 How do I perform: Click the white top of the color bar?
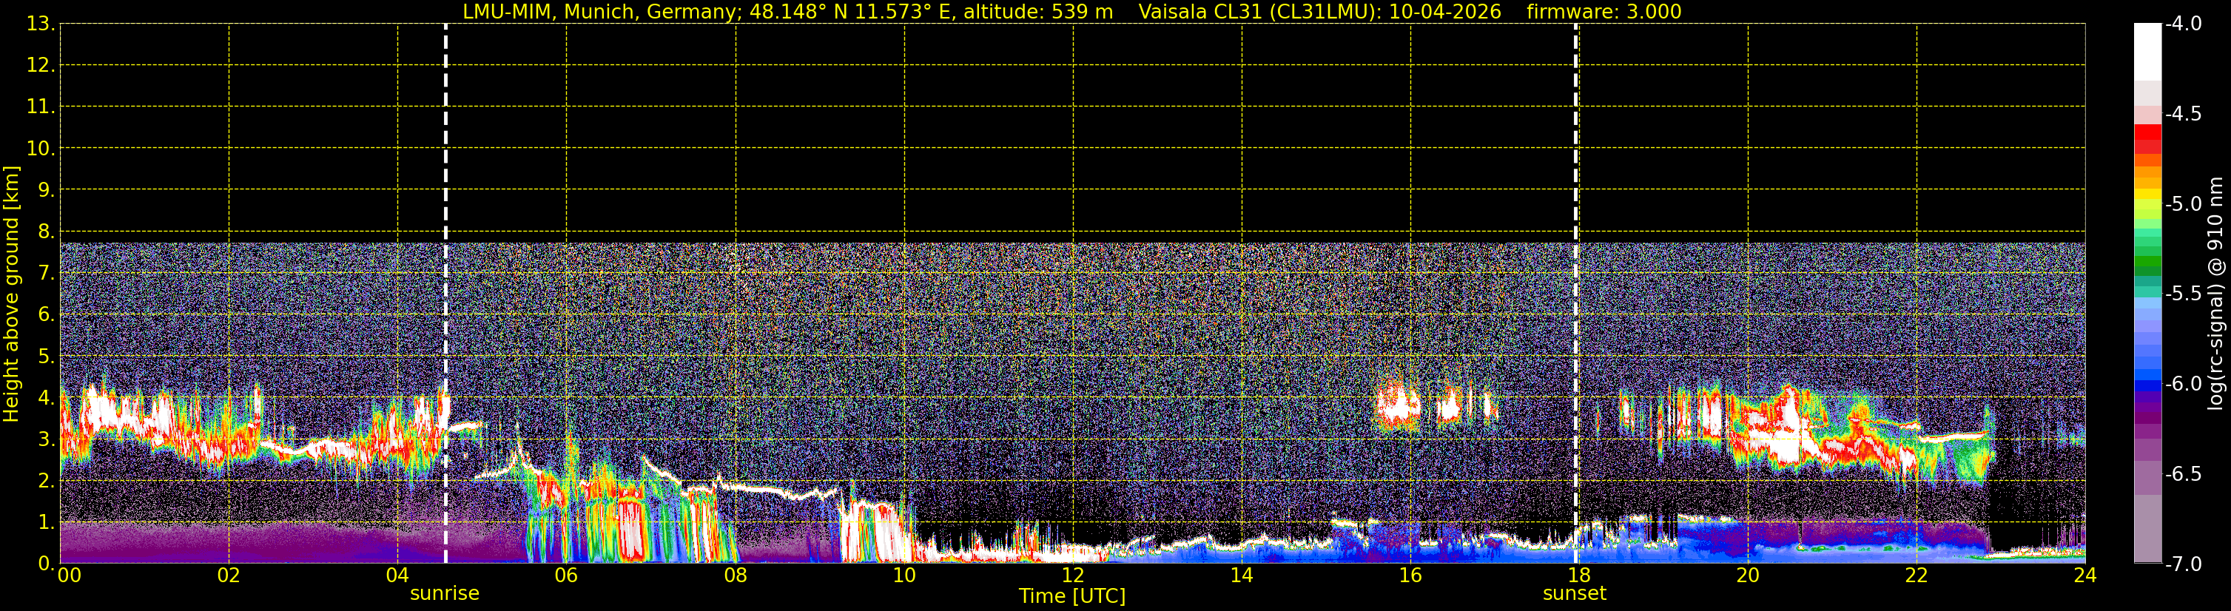pos(2147,52)
